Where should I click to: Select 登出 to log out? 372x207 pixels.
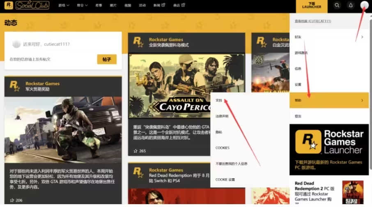click(x=329, y=116)
